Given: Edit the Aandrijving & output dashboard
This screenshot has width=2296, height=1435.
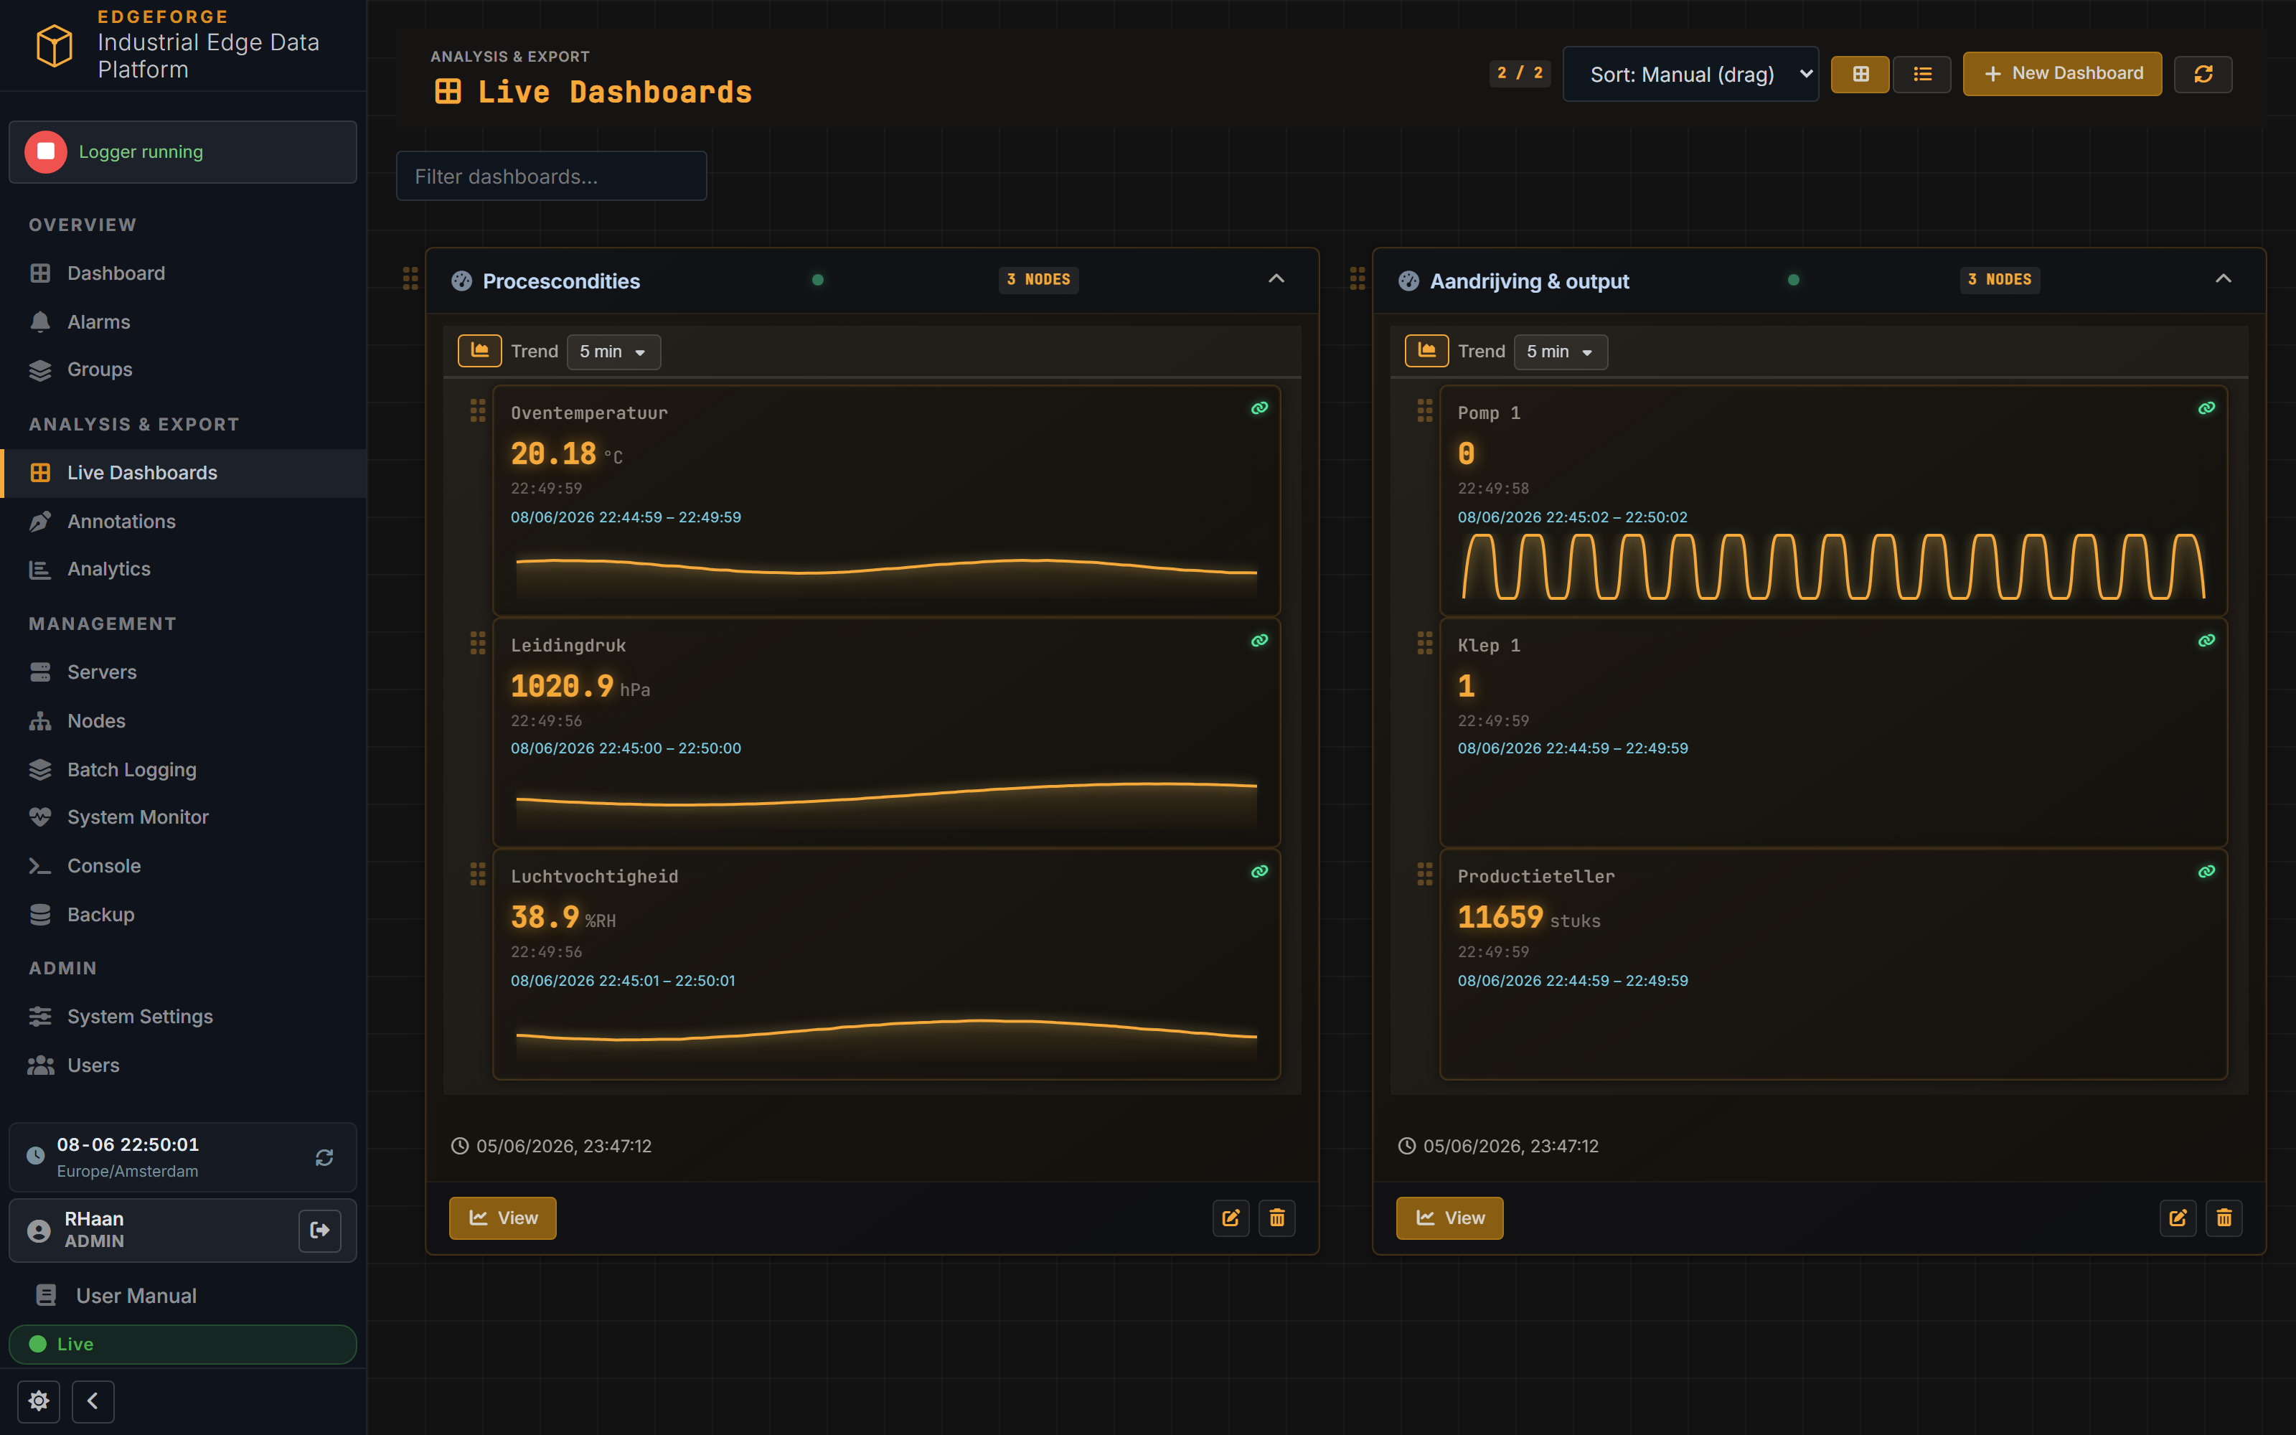Looking at the screenshot, I should pyautogui.click(x=2178, y=1218).
